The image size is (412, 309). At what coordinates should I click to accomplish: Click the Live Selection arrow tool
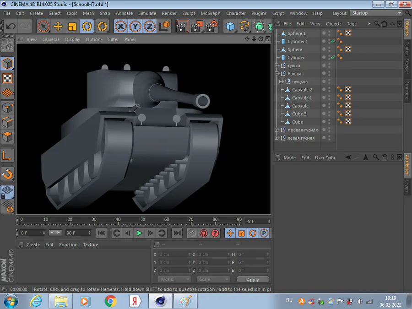click(x=43, y=27)
